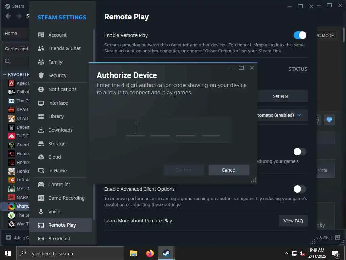
Task: Select the Grand Theft Auto game entry
Action: 19,145
